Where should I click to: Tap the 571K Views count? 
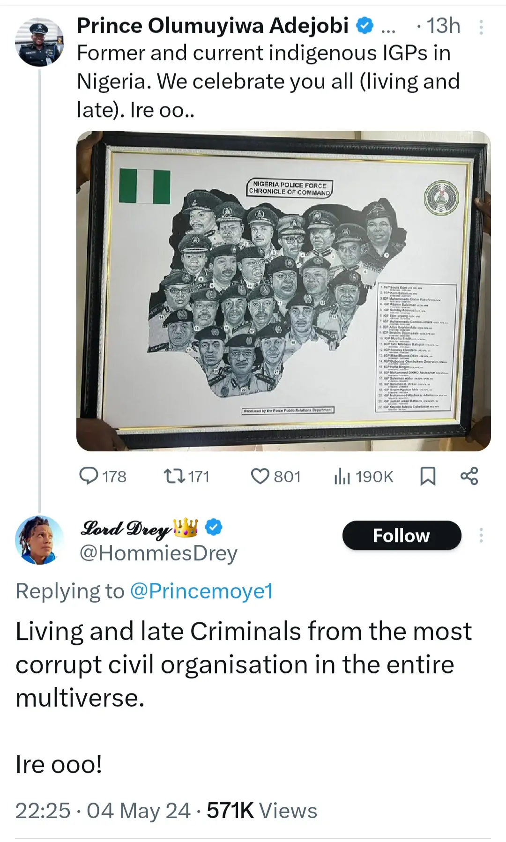[262, 811]
